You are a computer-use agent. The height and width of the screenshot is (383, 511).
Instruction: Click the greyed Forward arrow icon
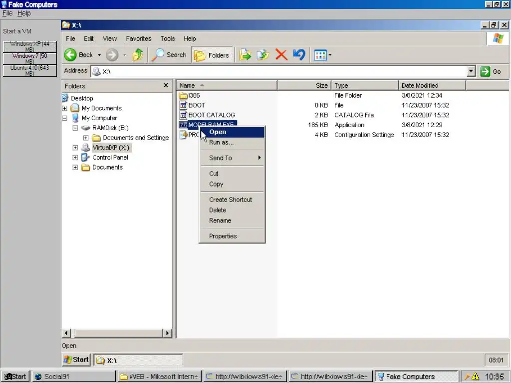click(x=112, y=55)
